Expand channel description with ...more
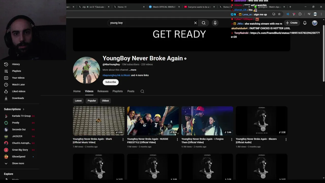The image size is (325, 183). pos(133,70)
